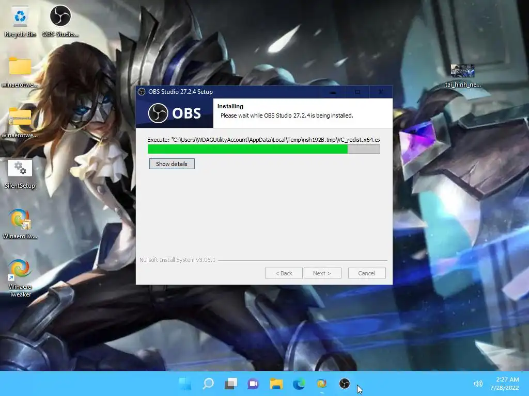Click the OBS logo in setup title bar
Viewport: 529px width, 396px height.
pos(142,92)
